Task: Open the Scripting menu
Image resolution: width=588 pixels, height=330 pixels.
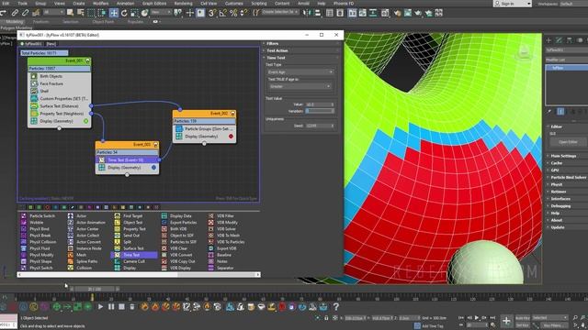Action: (x=259, y=4)
